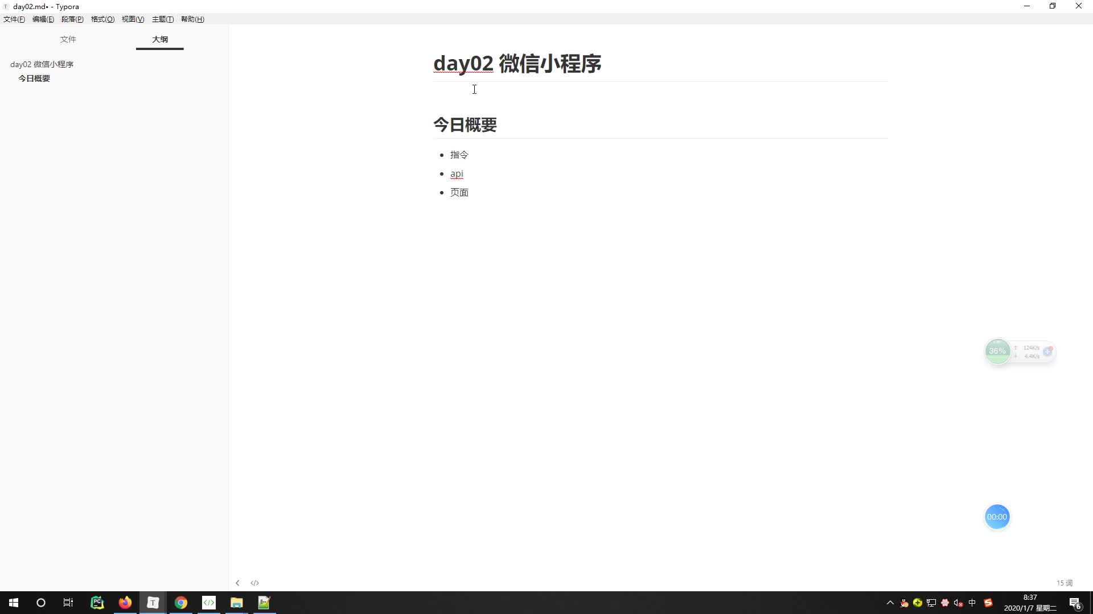This screenshot has width=1093, height=614.
Task: Restore down the Typora window
Action: pos(1053,6)
